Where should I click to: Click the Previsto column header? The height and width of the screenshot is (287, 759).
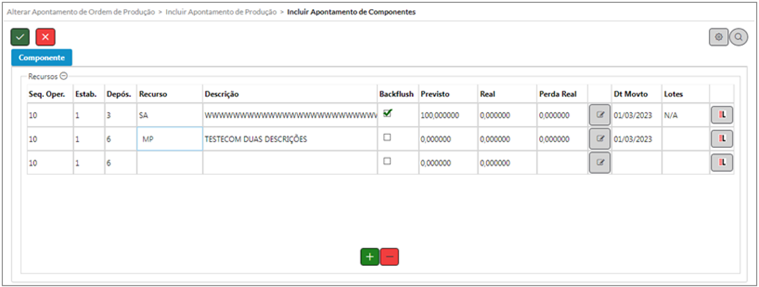[x=435, y=94]
